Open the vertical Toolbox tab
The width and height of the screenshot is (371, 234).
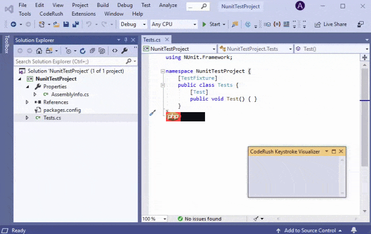pyautogui.click(x=7, y=44)
